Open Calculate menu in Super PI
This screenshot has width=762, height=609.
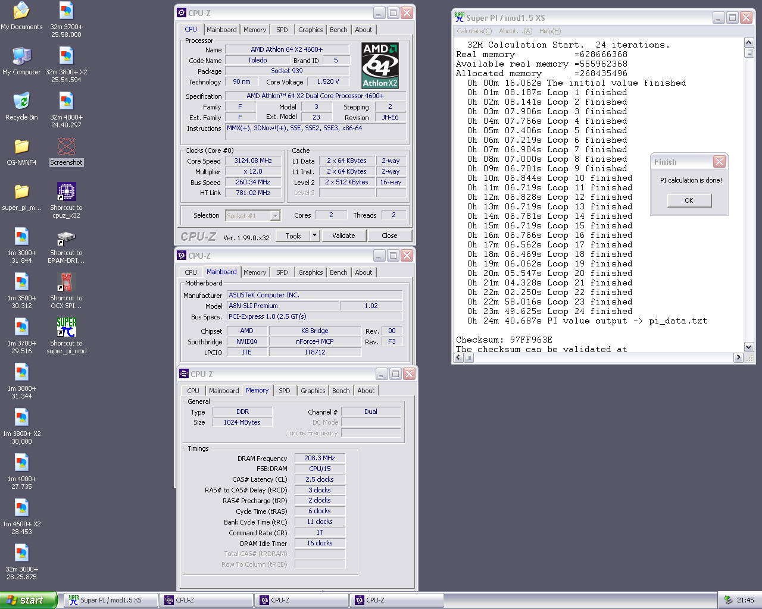[x=474, y=31]
